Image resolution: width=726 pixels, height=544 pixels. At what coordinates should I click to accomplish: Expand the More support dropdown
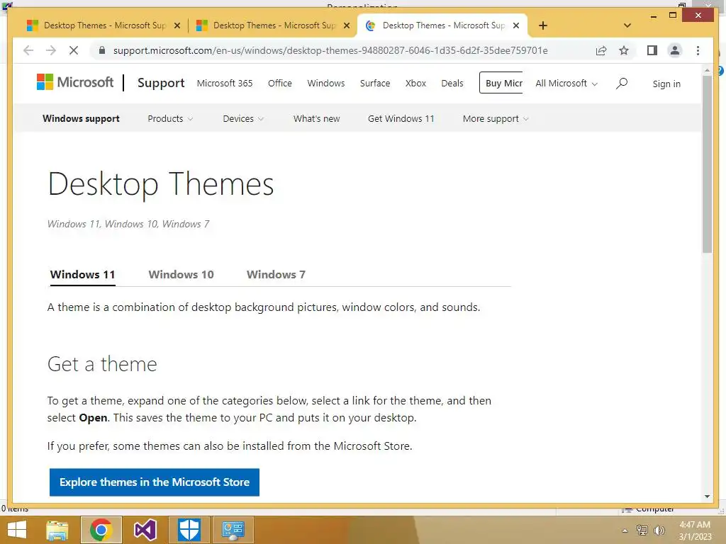coord(496,118)
